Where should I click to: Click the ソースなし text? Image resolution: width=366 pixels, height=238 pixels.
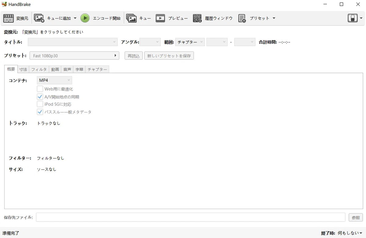coord(47,169)
